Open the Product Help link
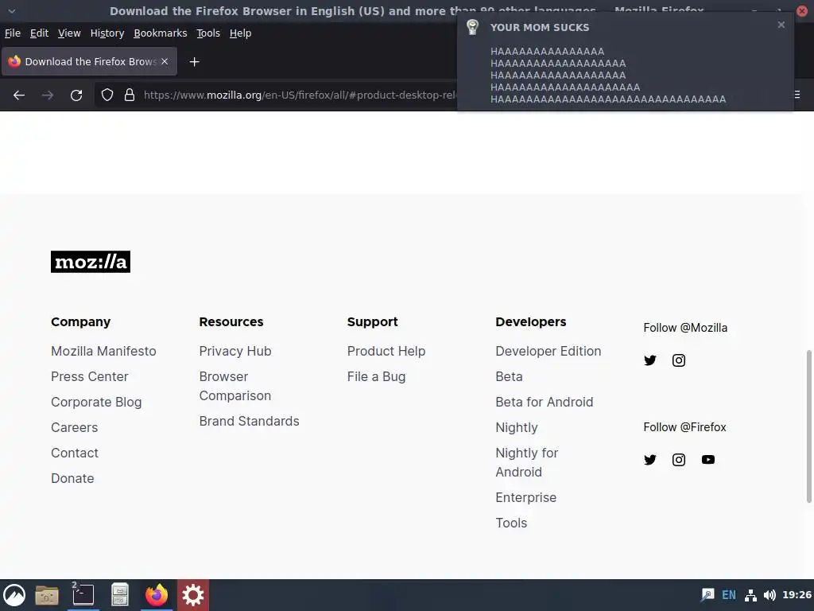The image size is (814, 611). tap(386, 351)
